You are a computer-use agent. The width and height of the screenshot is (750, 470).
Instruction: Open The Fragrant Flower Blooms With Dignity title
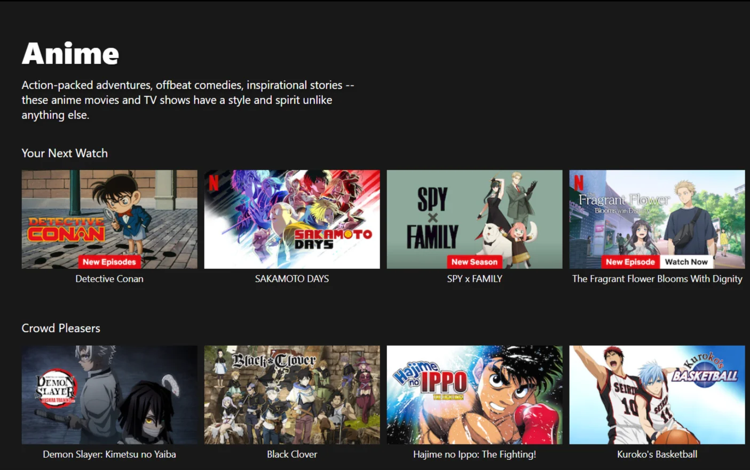[x=657, y=279]
